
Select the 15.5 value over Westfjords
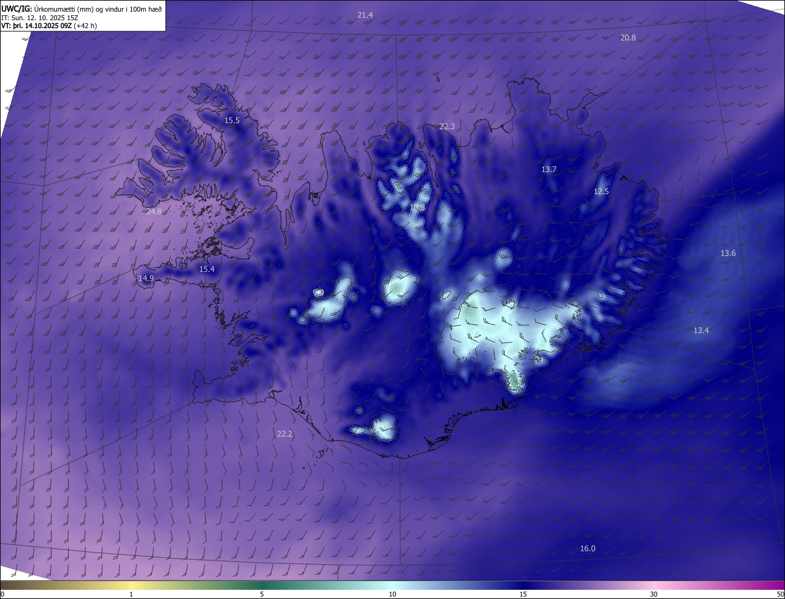click(232, 121)
